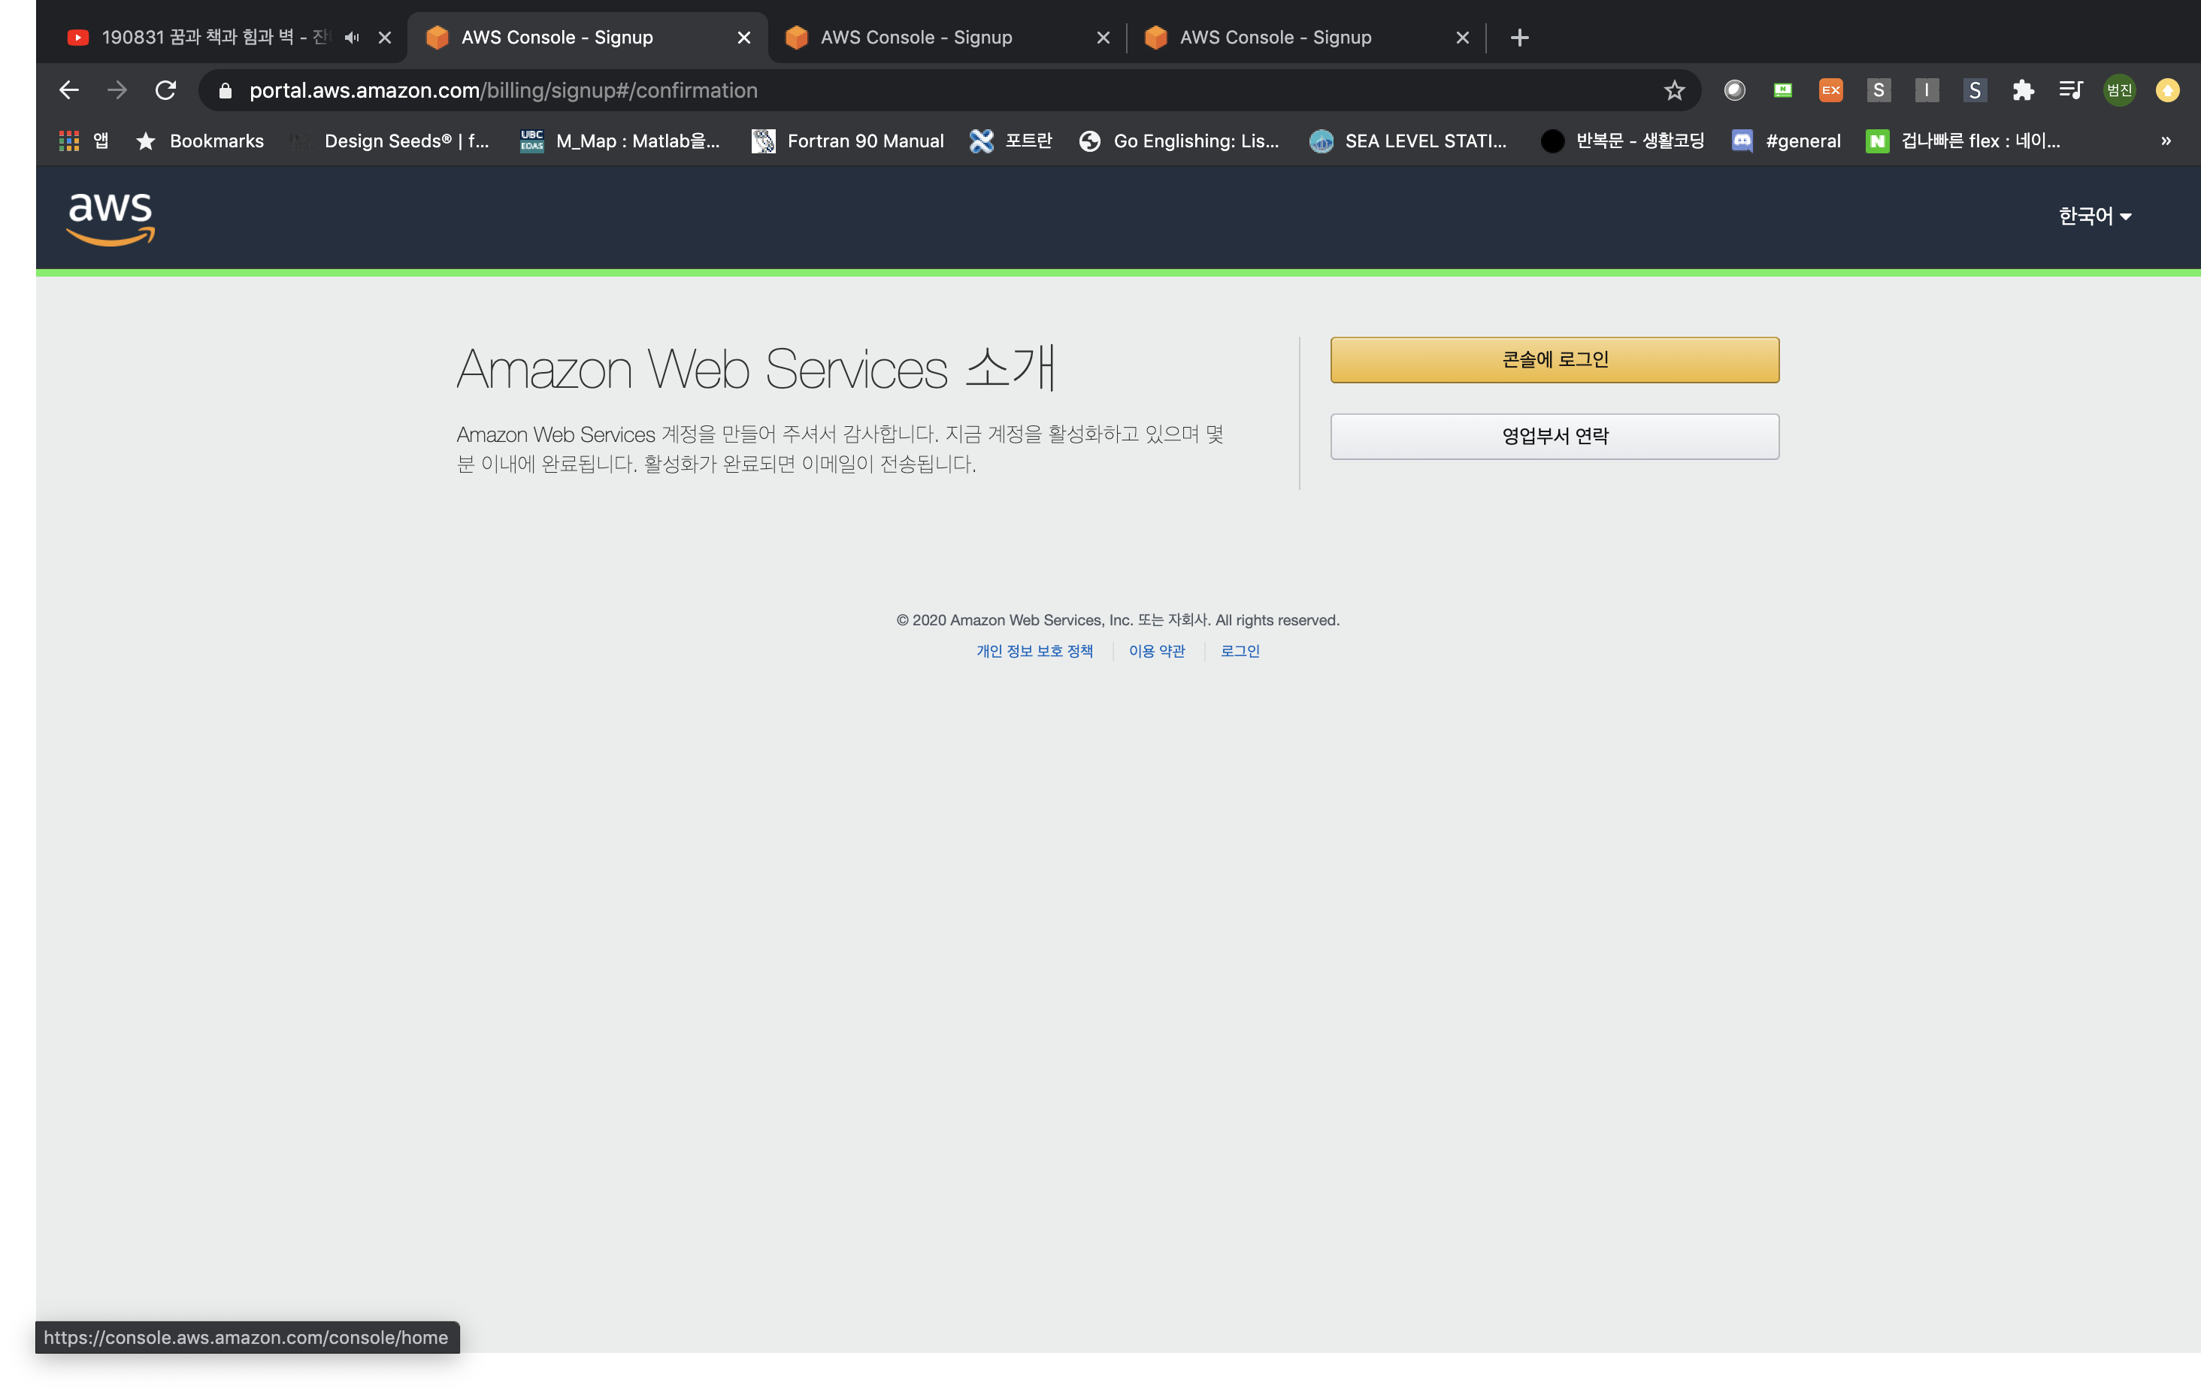
Task: Mute the YouTube tab audio icon
Action: point(352,38)
